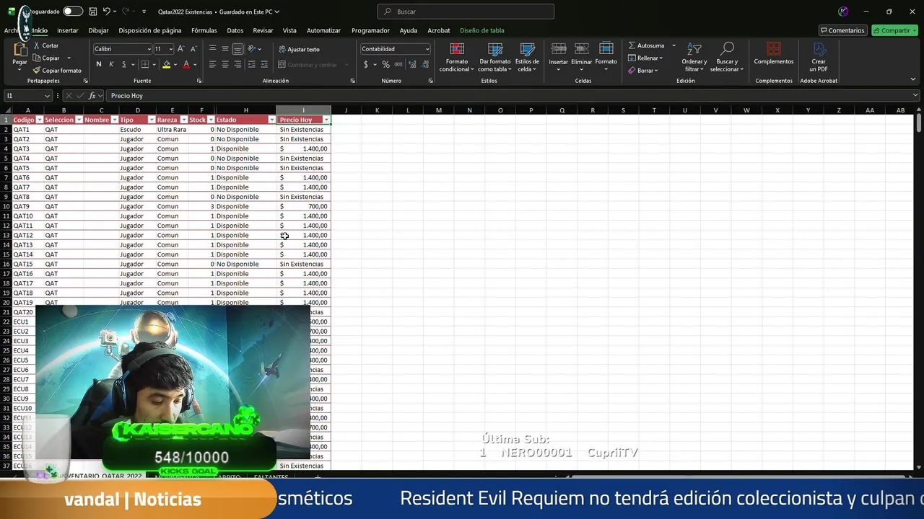Toggle the Autoguardado switch
This screenshot has height=519, width=924.
72,12
